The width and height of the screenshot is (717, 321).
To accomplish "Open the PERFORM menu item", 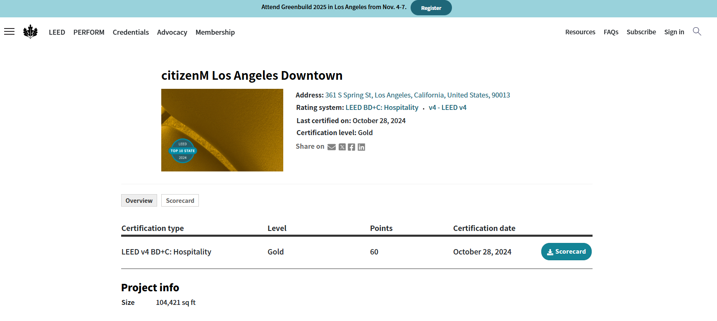I will pos(89,32).
